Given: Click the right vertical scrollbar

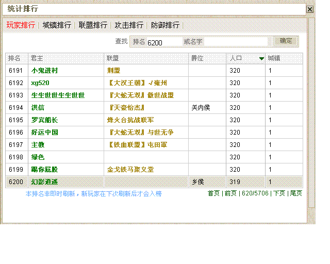Looking at the screenshot, I should [x=311, y=113].
